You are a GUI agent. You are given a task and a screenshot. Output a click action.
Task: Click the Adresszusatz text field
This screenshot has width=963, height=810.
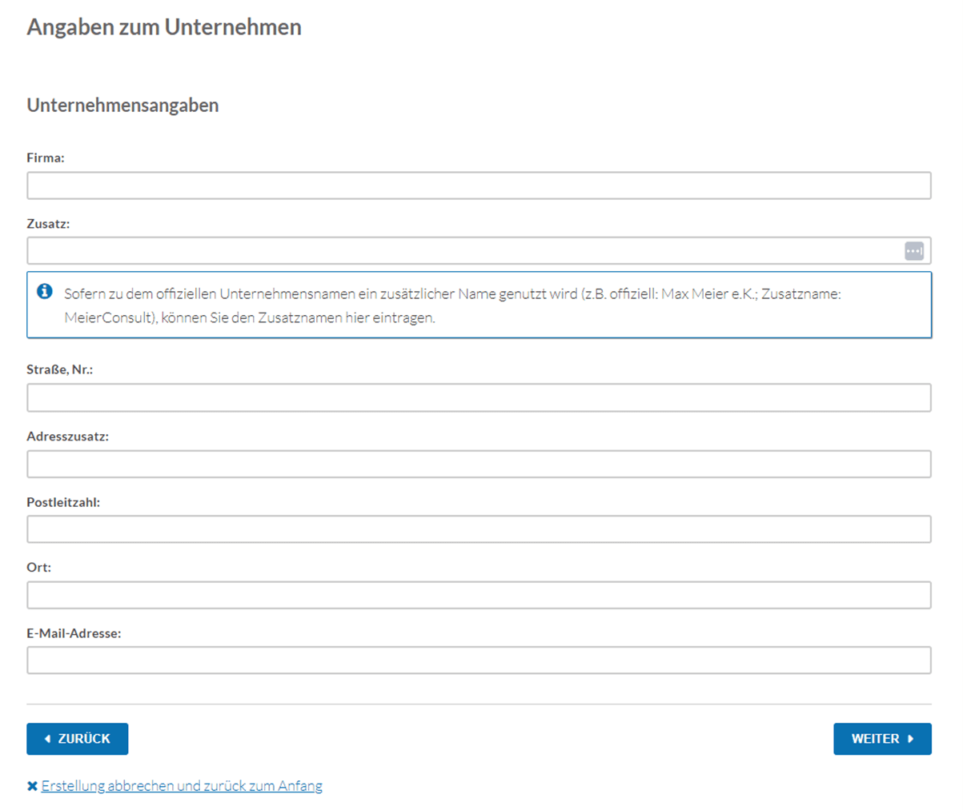point(479,464)
